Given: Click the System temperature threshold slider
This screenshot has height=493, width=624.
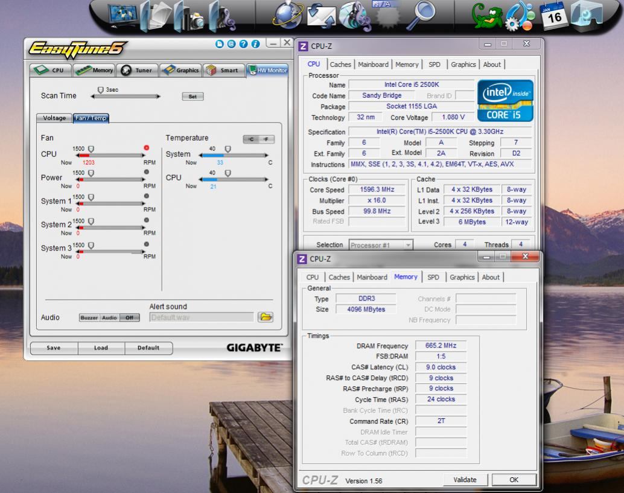Looking at the screenshot, I should click(228, 149).
